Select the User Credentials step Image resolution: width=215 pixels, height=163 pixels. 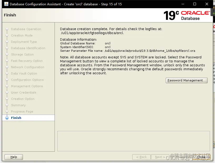(x=24, y=92)
